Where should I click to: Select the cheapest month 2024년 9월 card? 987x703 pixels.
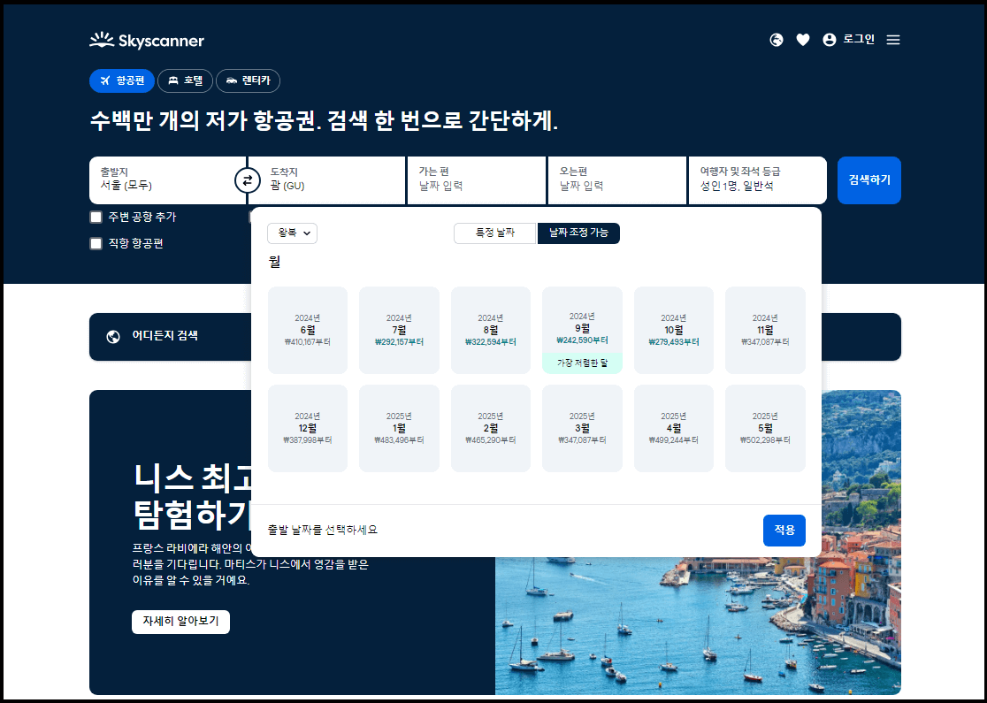(582, 330)
